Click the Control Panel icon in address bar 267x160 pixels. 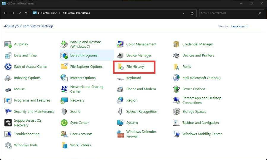[35, 13]
